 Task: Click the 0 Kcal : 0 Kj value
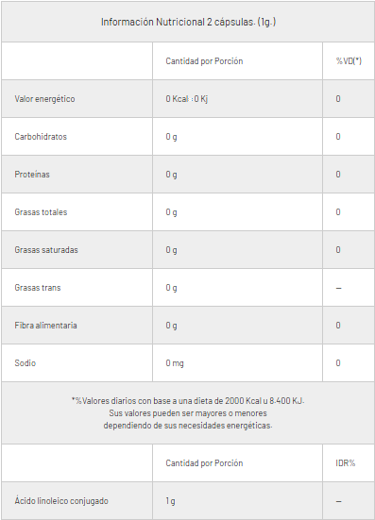187,99
